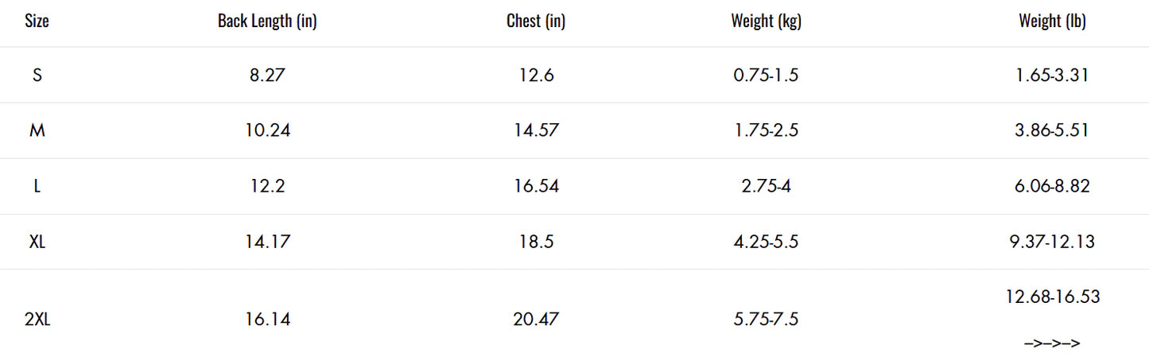Click the Back Length (in) column header

pos(267,21)
